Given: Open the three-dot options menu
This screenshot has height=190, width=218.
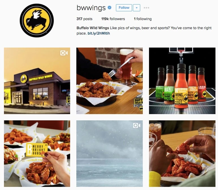Looking at the screenshot, I should (146, 8).
